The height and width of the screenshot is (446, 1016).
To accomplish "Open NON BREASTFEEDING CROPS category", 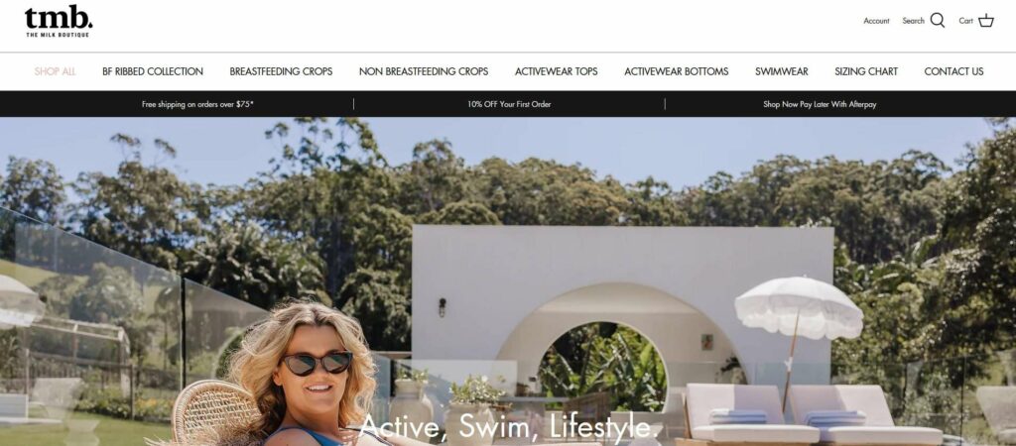I will click(x=424, y=71).
